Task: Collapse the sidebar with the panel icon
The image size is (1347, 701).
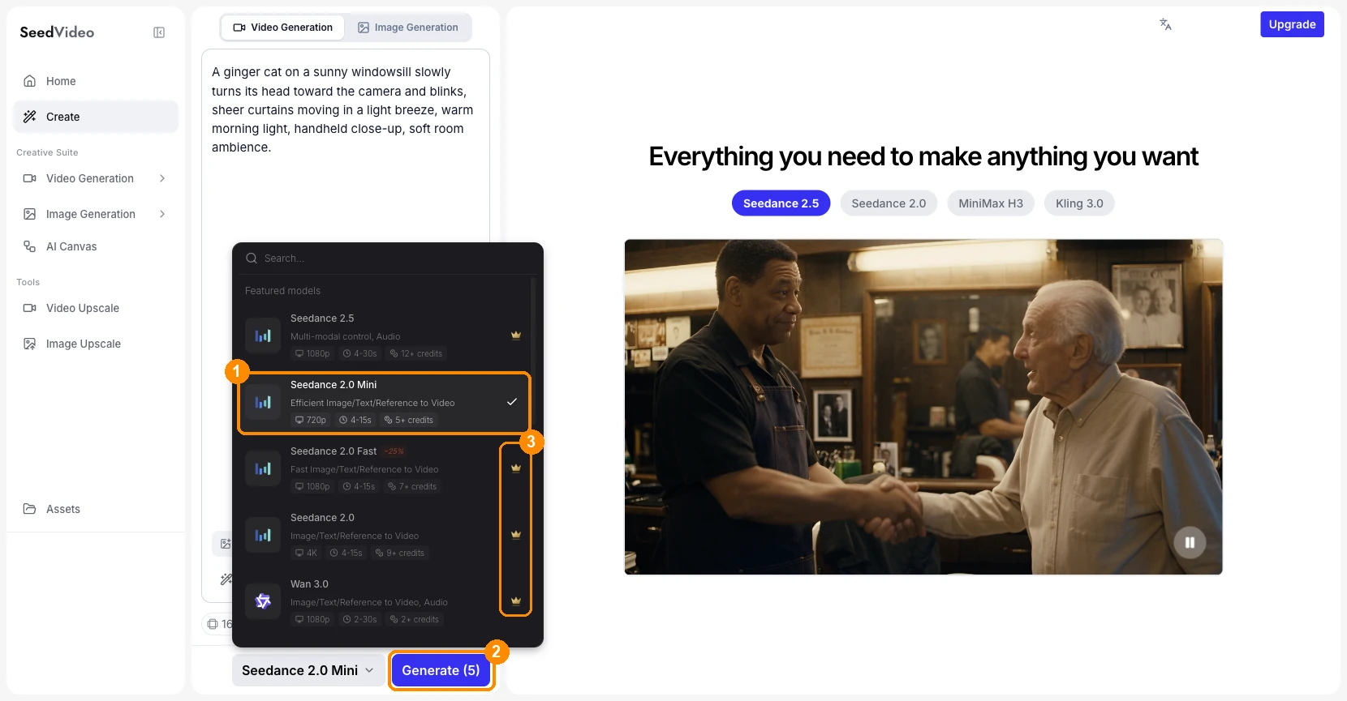Action: point(159,32)
